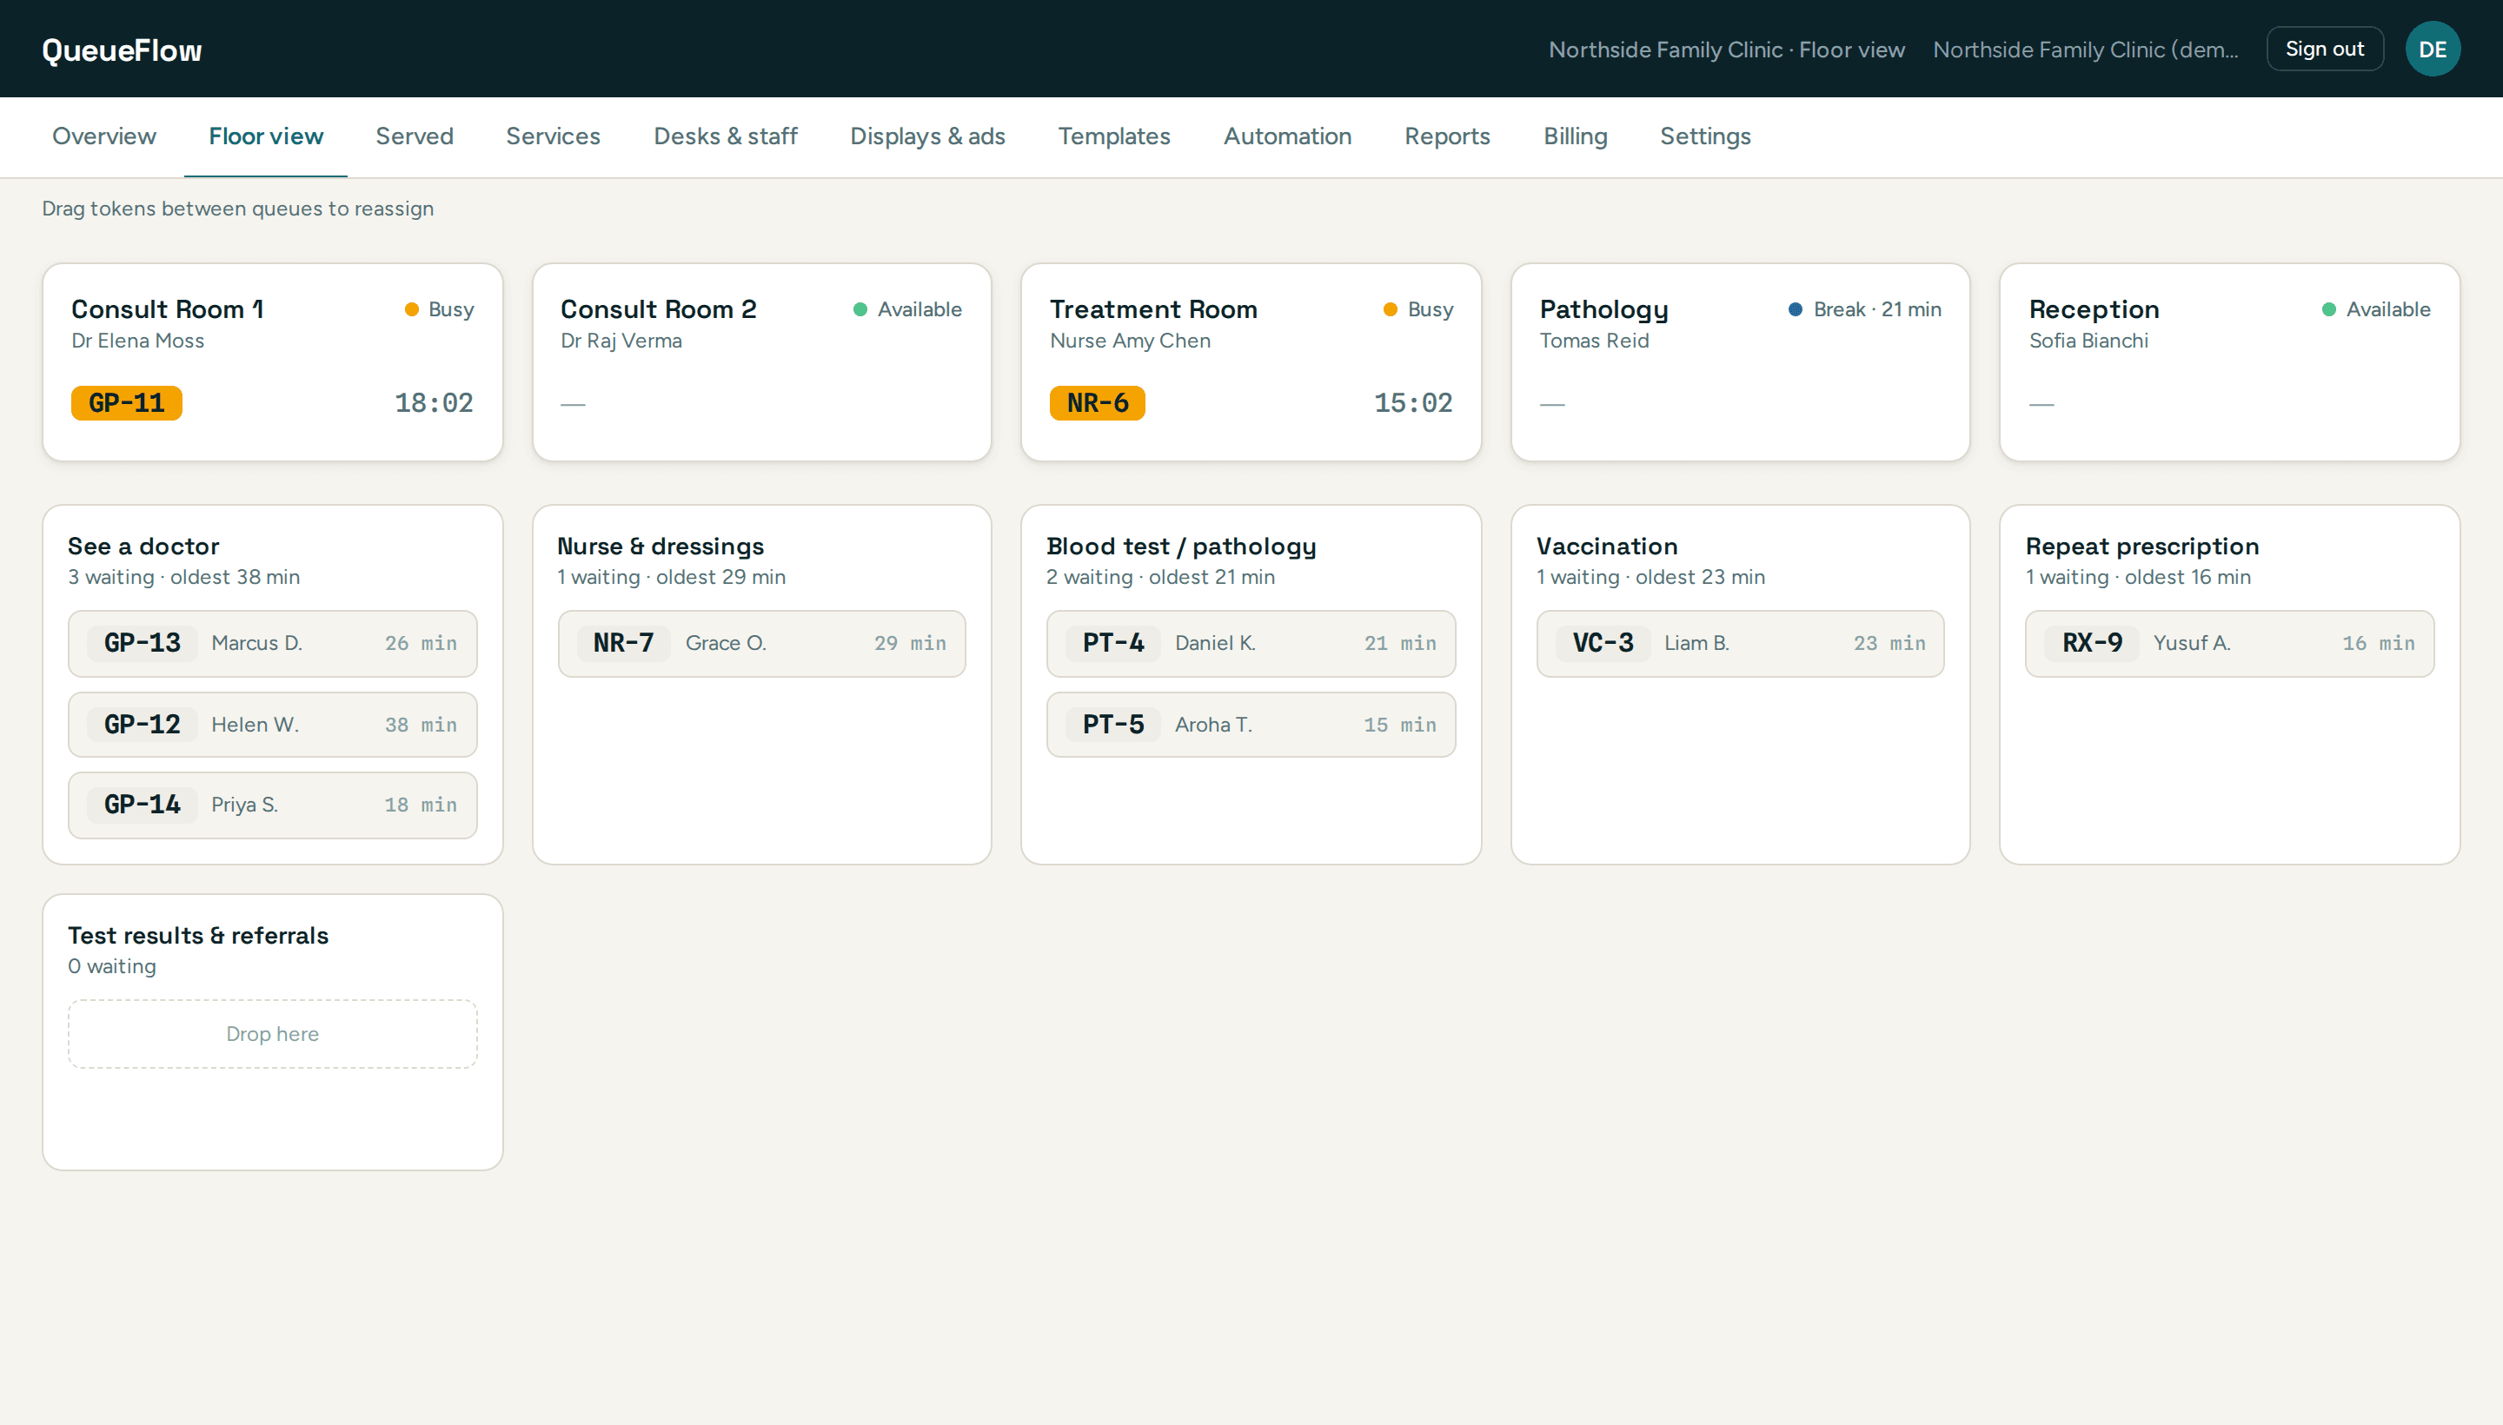Select token PT-5 Aroha T.
This screenshot has height=1425, width=2503.
[1251, 725]
